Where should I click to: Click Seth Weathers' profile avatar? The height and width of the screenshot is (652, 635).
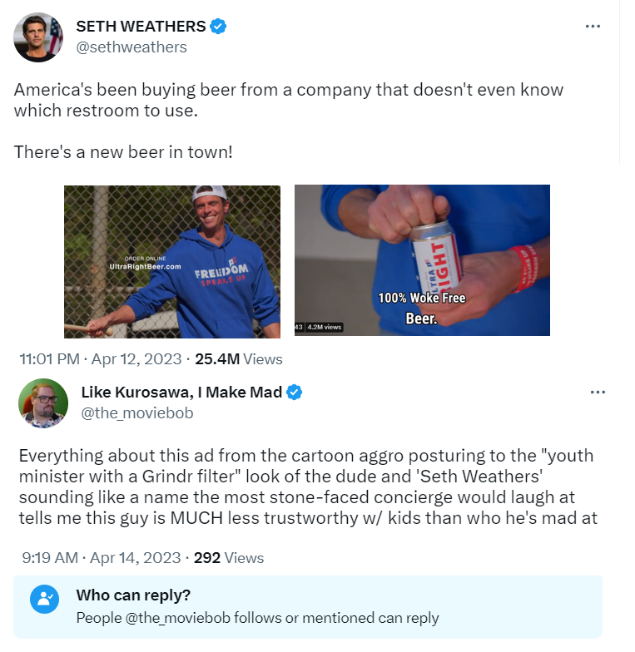pos(38,37)
